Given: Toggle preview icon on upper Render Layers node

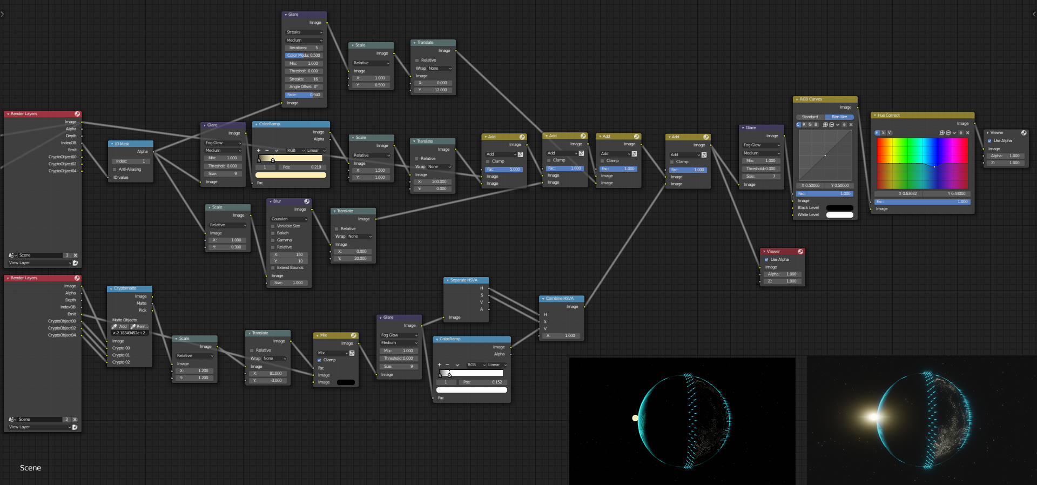Looking at the screenshot, I should point(77,114).
